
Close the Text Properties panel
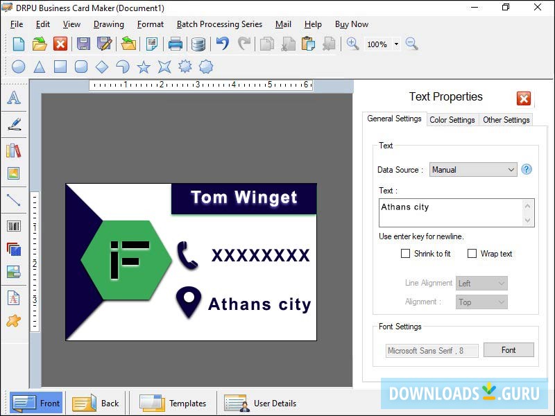524,98
